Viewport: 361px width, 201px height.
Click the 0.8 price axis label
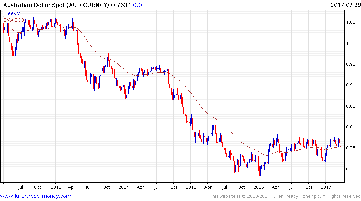tap(349, 127)
